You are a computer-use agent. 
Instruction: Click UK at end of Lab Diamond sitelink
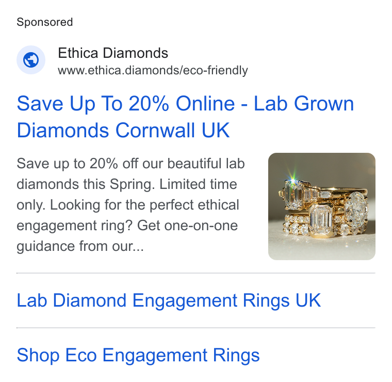tap(308, 300)
